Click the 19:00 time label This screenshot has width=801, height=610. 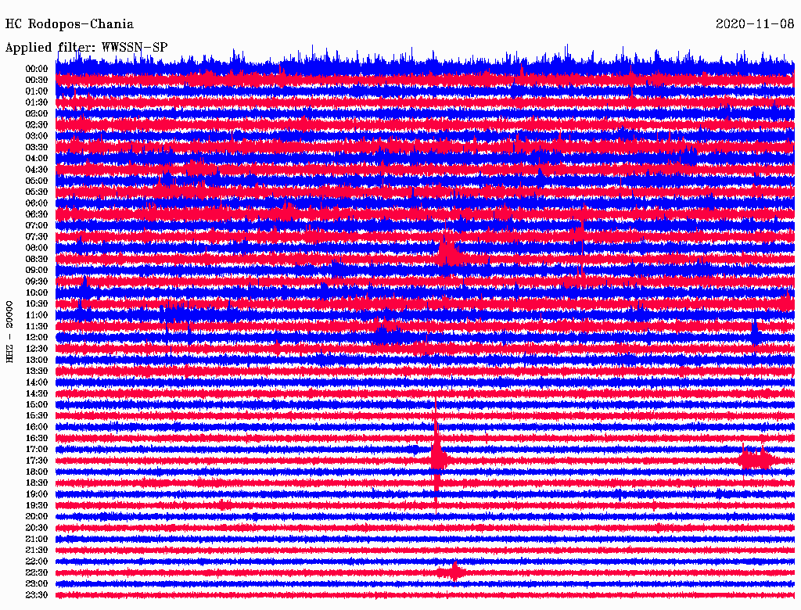click(x=36, y=494)
